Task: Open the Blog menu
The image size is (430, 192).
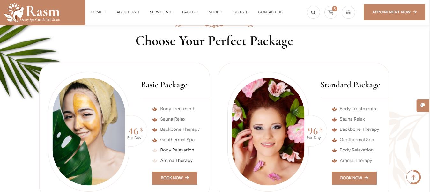Action: (241, 12)
